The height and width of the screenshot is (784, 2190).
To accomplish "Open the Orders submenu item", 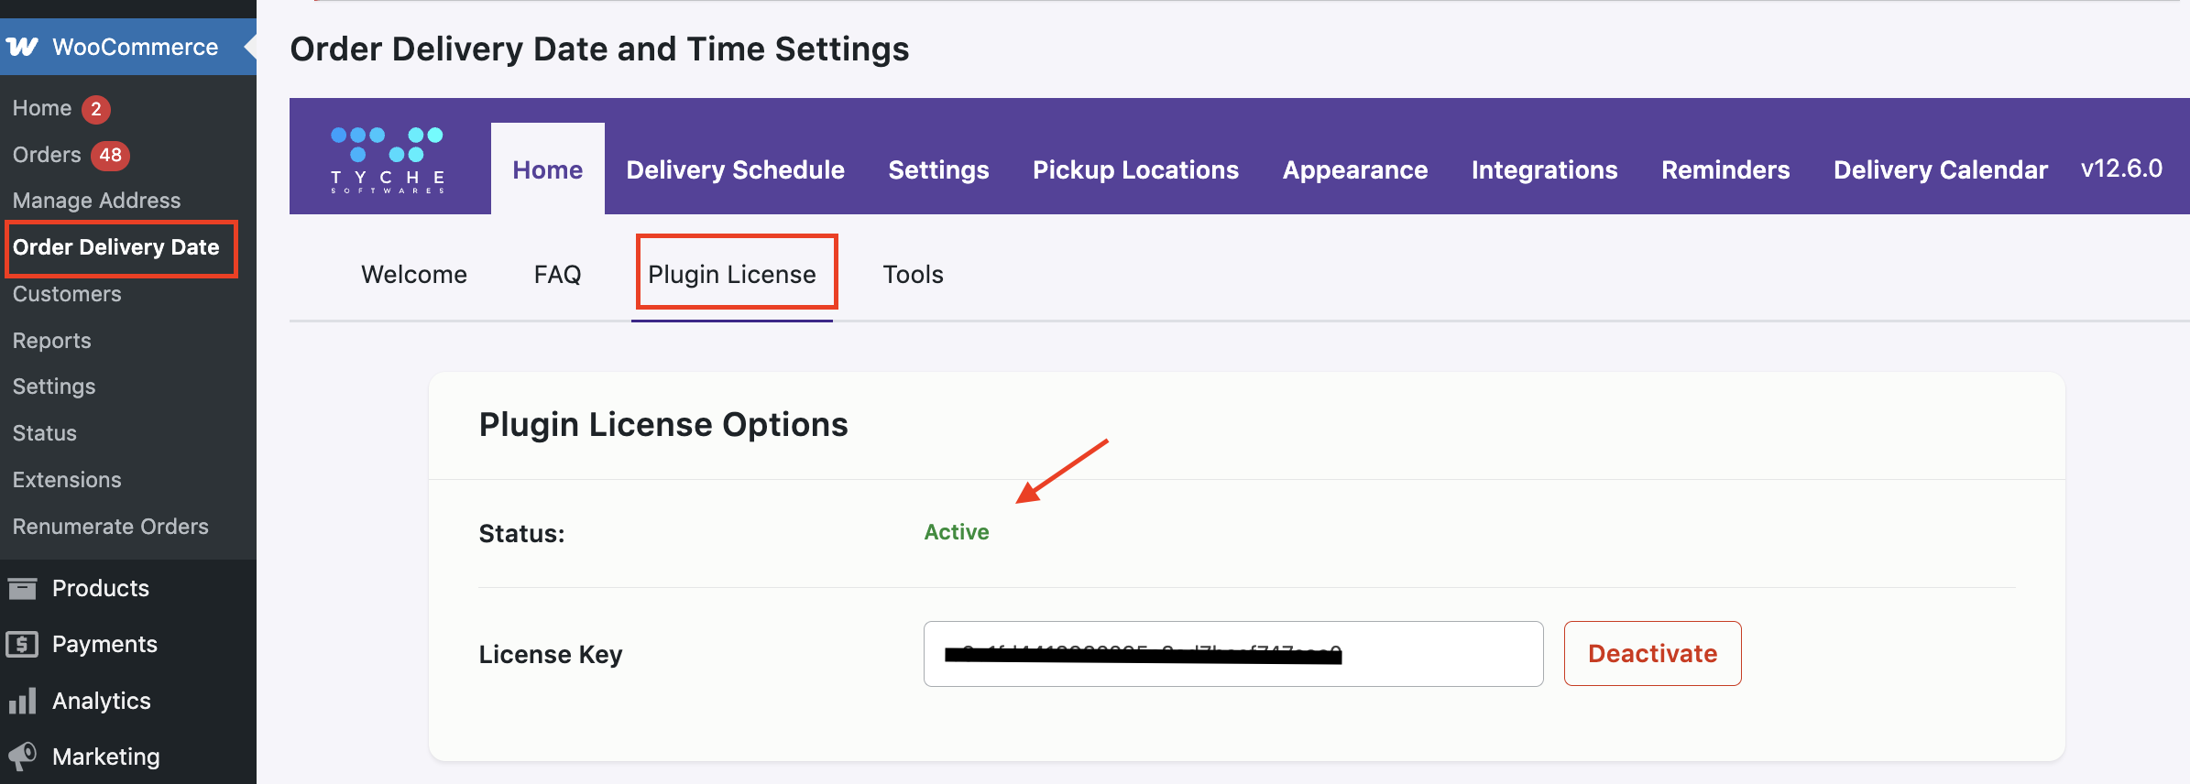I will (x=47, y=155).
